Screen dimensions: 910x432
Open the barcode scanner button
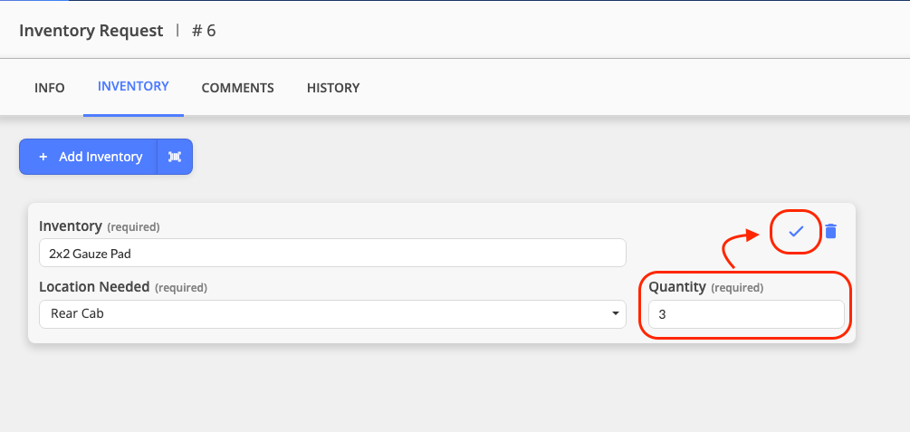click(175, 157)
